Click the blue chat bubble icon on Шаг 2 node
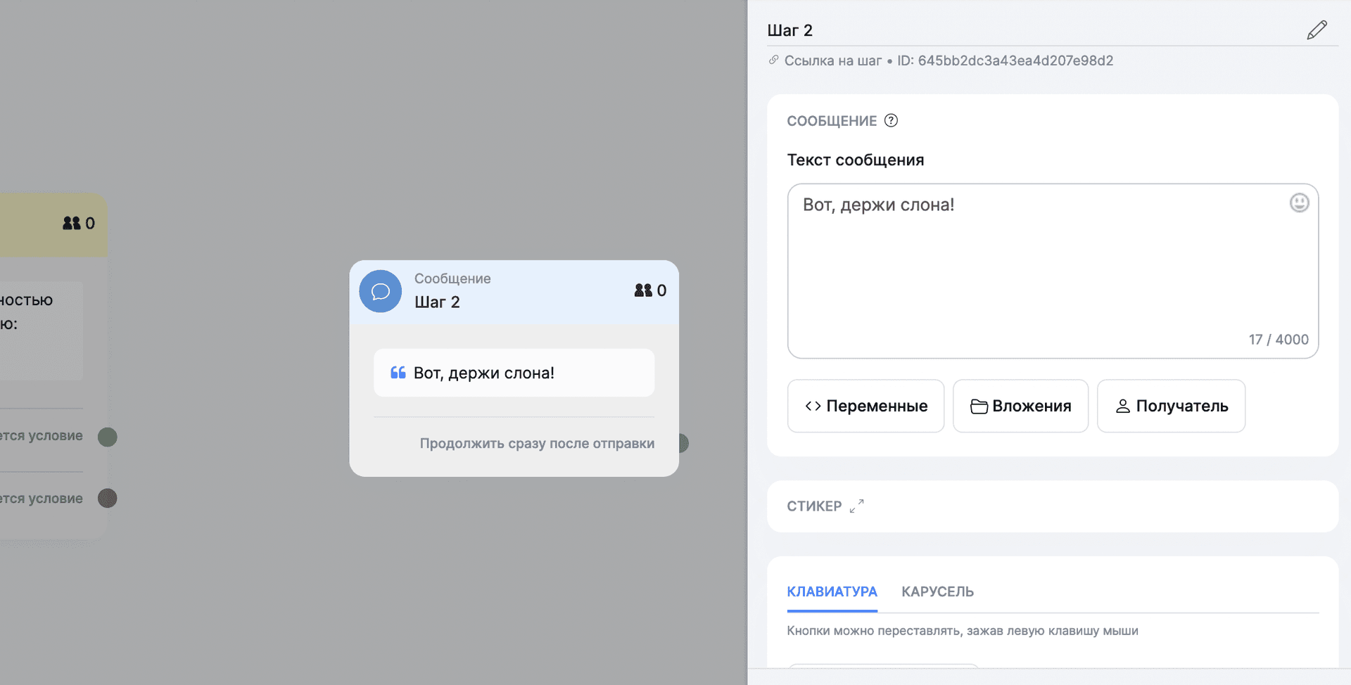This screenshot has height=685, width=1351. [380, 291]
